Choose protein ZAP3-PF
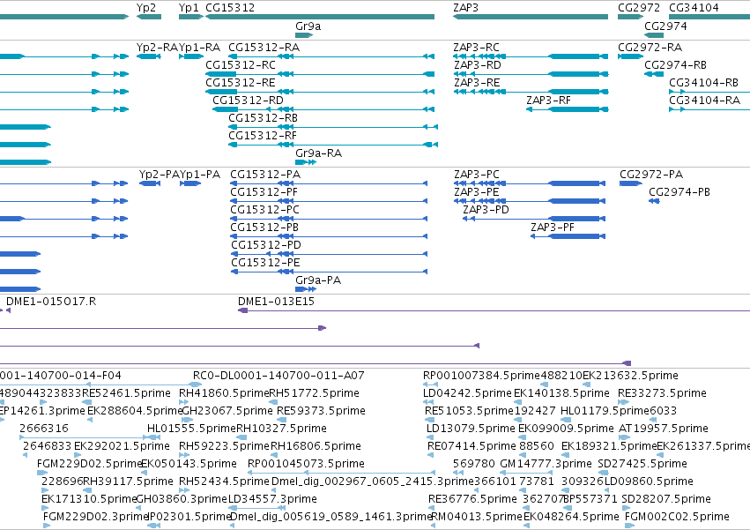The image size is (750, 530). point(553,228)
